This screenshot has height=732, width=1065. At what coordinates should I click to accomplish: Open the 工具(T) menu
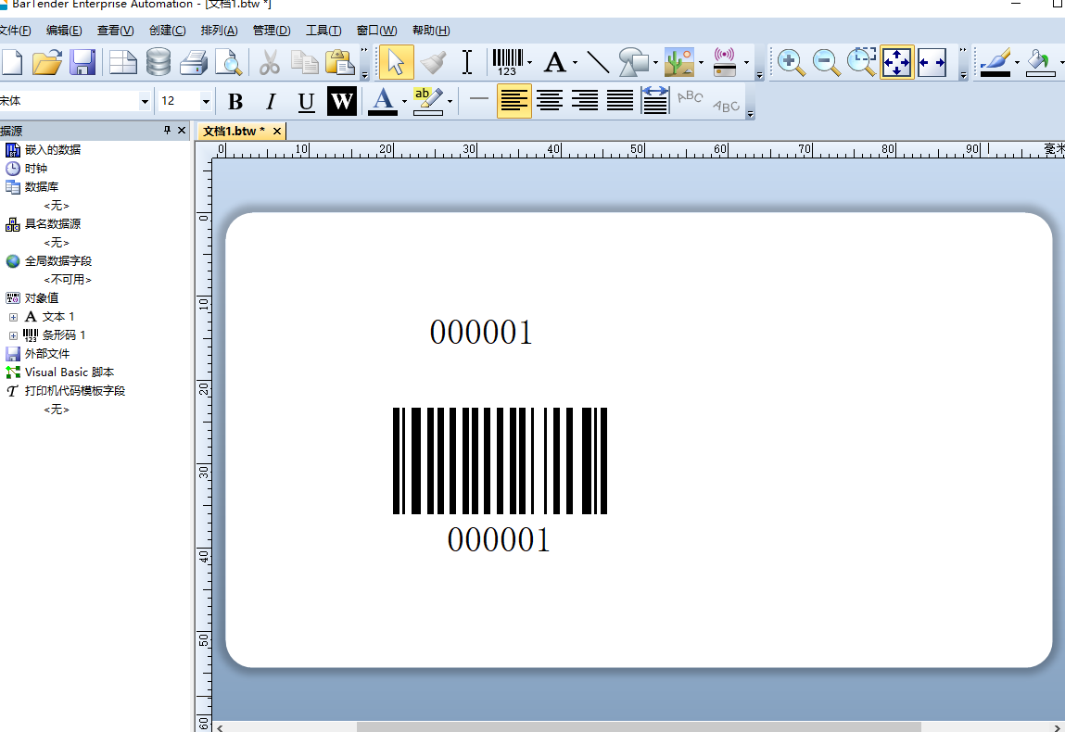coord(323,31)
